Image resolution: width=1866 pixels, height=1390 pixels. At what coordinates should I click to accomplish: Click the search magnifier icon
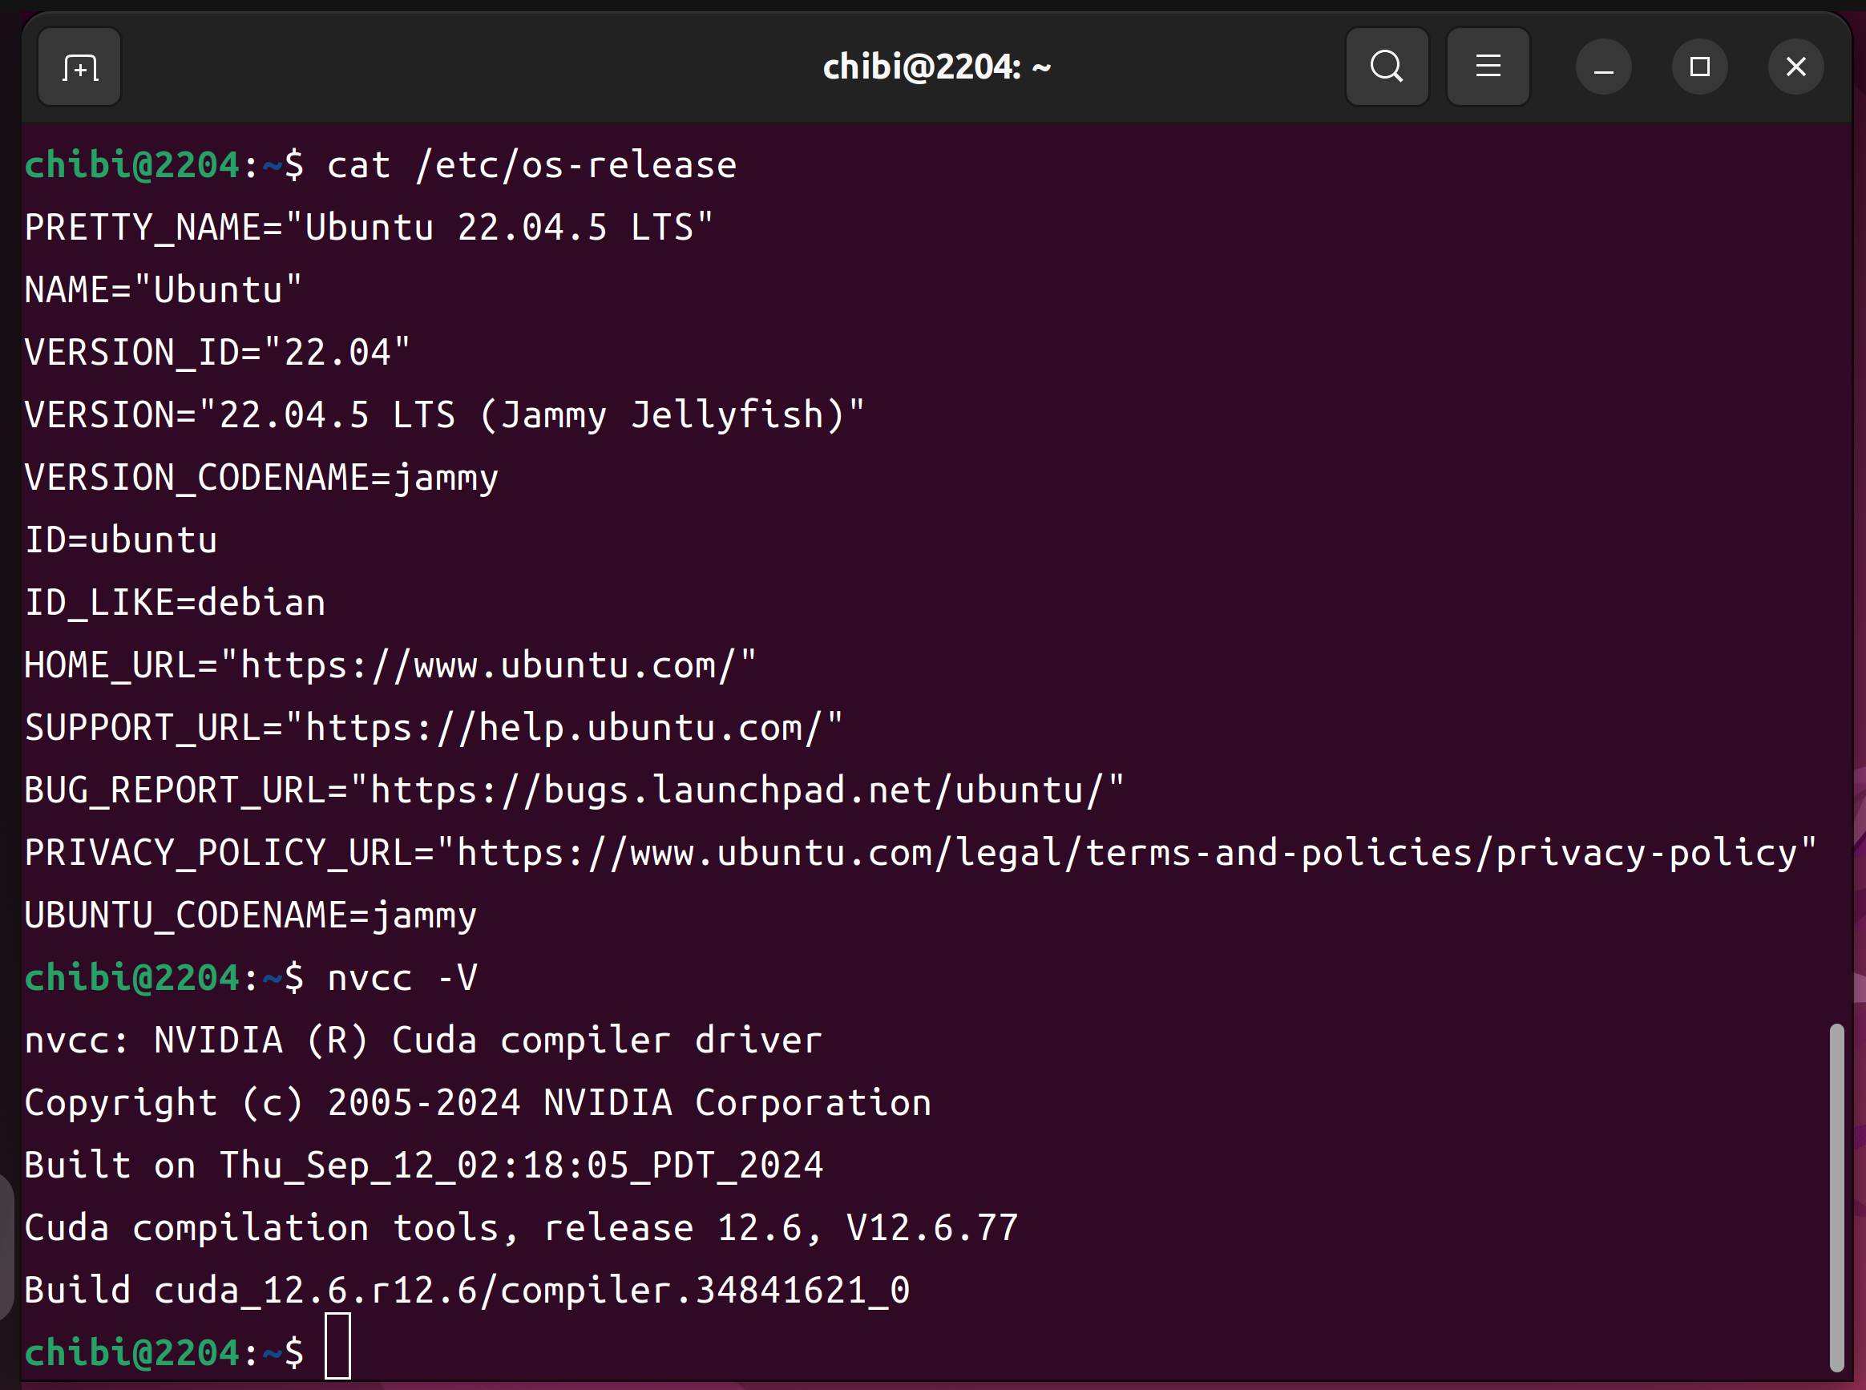click(1387, 67)
